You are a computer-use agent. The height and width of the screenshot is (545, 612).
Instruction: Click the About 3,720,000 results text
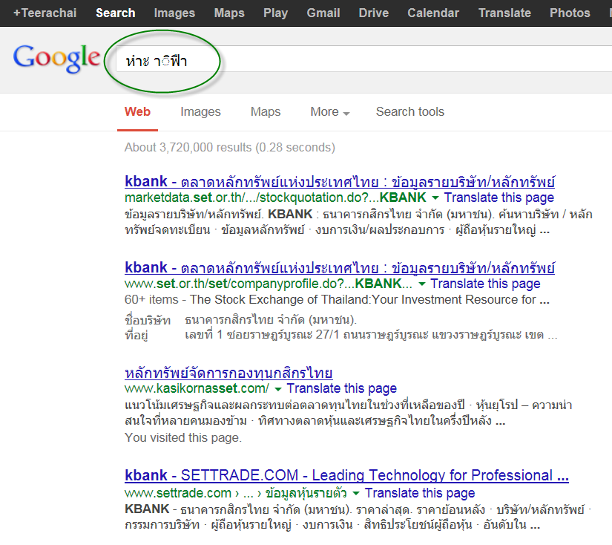click(230, 147)
